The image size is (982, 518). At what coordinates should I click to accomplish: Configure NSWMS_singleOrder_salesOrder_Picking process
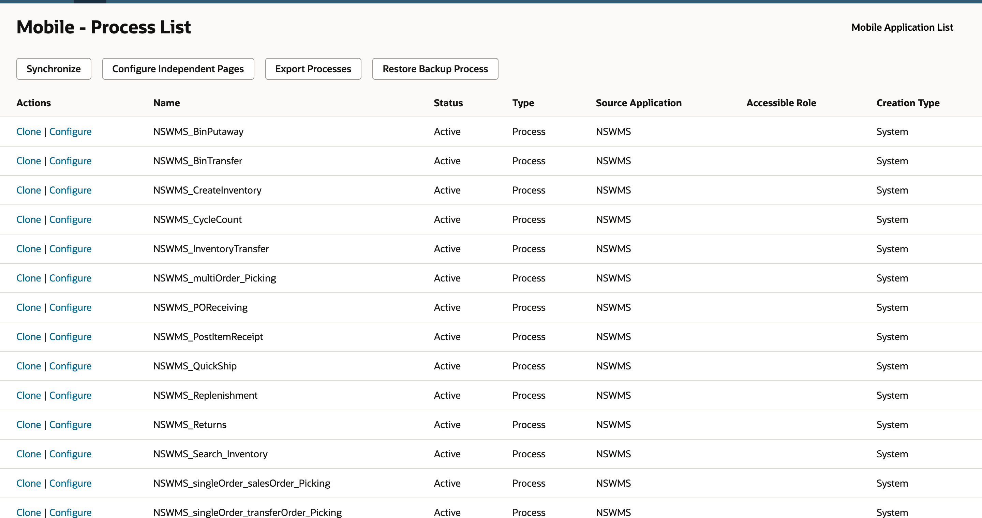(x=70, y=483)
